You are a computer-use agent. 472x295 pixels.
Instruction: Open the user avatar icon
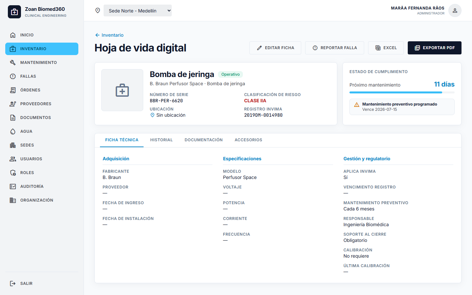455,10
